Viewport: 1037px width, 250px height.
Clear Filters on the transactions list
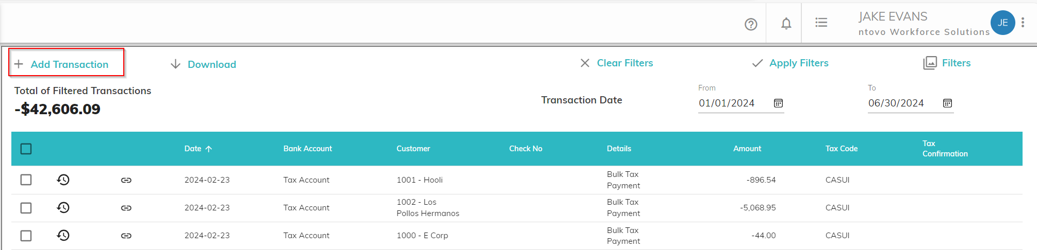point(616,63)
